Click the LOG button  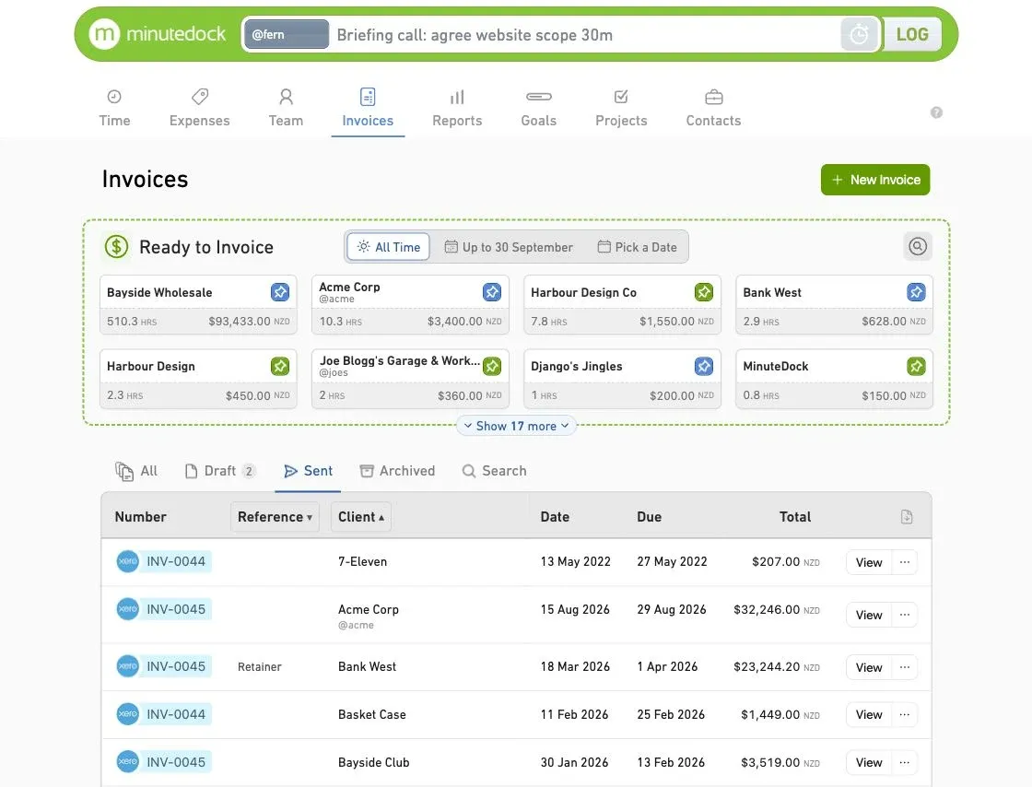click(x=912, y=34)
